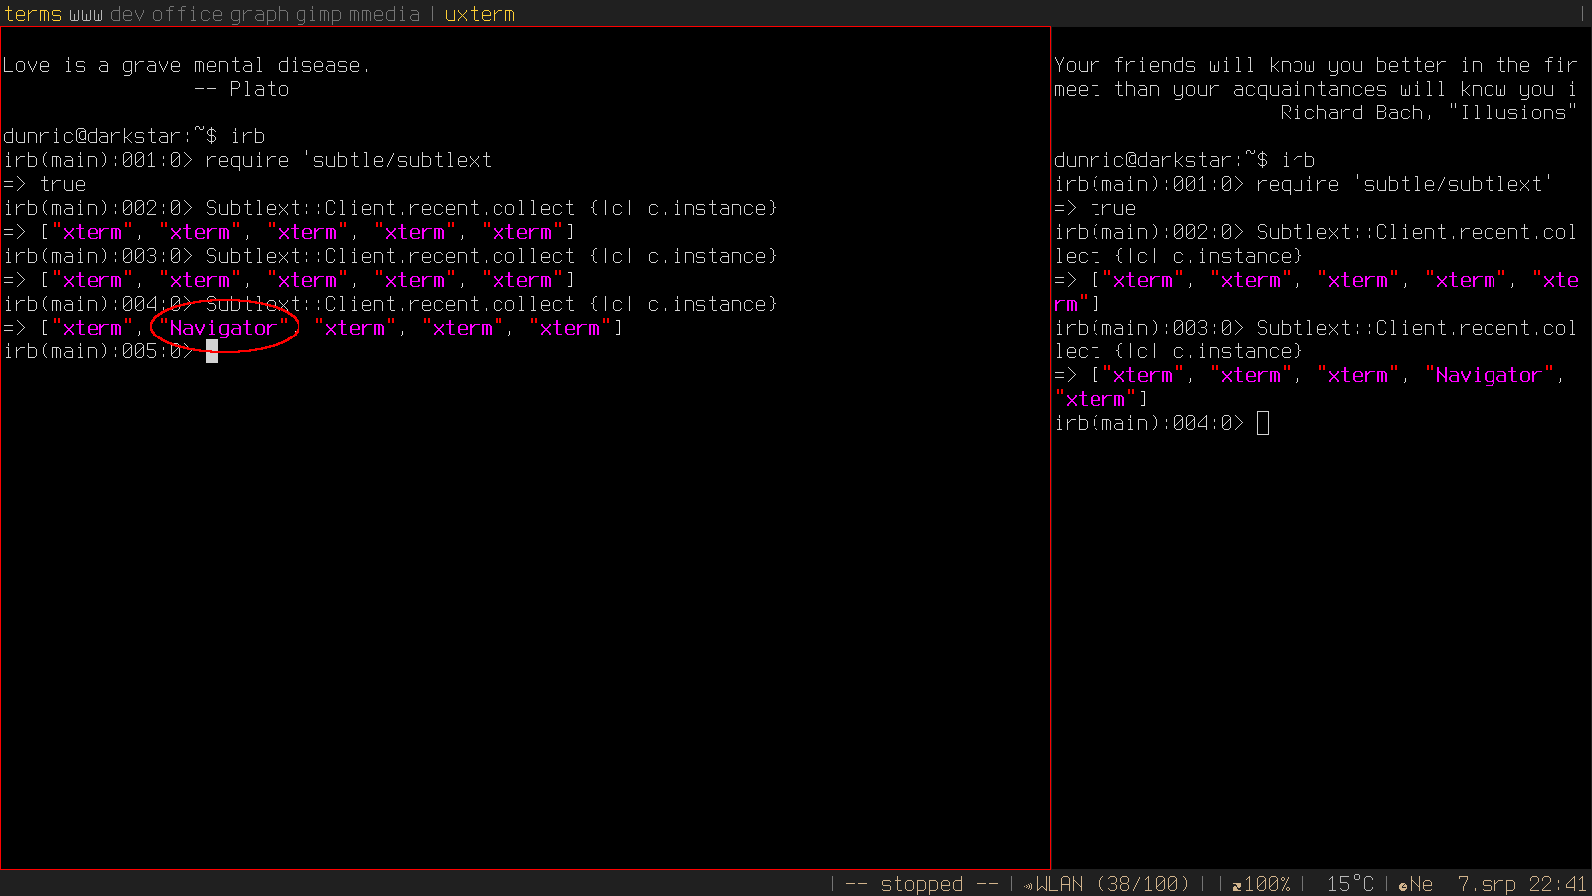Select the terms view in top panel
The height and width of the screenshot is (896, 1592).
pyautogui.click(x=33, y=14)
